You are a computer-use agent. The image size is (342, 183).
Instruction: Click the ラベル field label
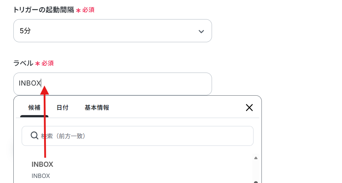point(23,63)
